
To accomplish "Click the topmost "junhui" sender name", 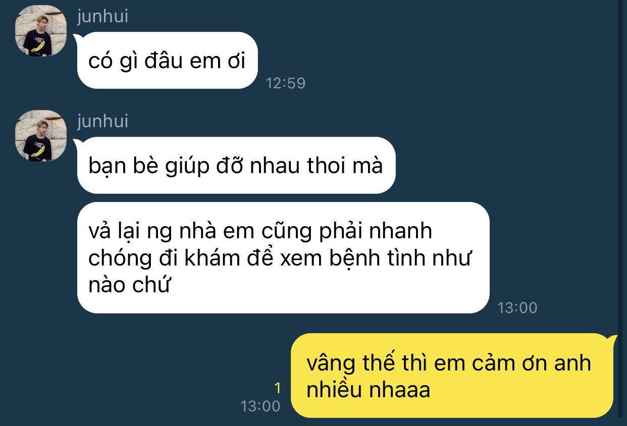I will (103, 17).
